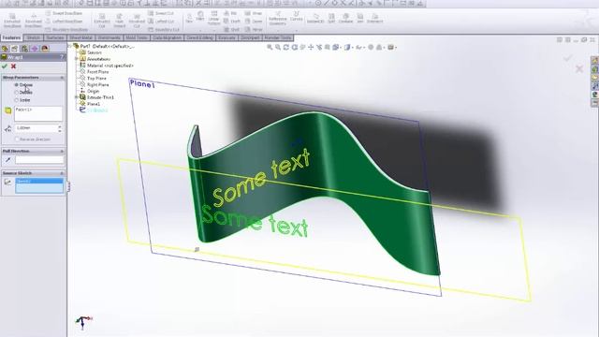This screenshot has height=337, width=599.
Task: Collapse the Source Sketch section
Action: tap(62, 173)
